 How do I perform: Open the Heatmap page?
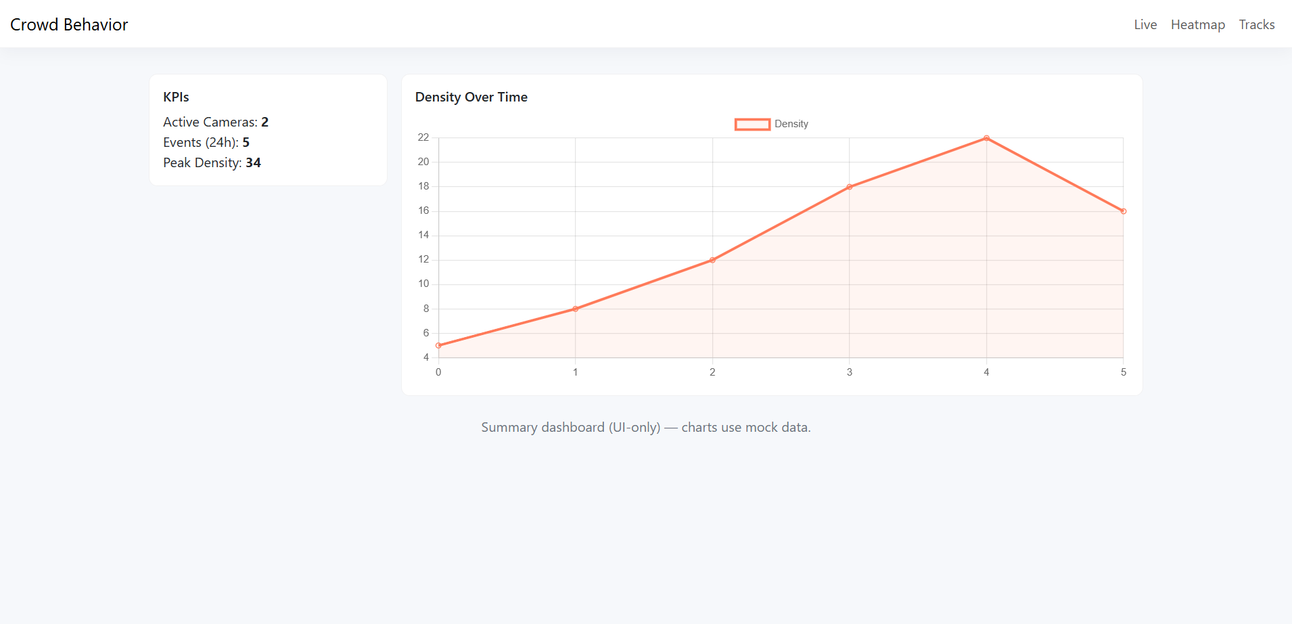pos(1197,24)
